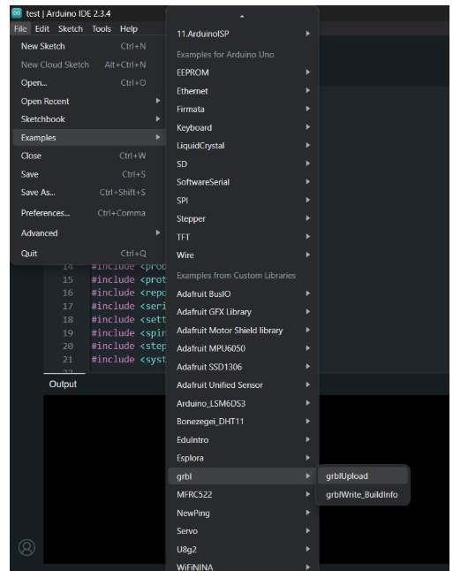The width and height of the screenshot is (453, 571).
Task: Expand the Advanced submenu
Action: click(89, 233)
